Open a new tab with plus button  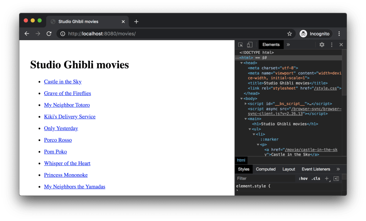click(x=136, y=22)
